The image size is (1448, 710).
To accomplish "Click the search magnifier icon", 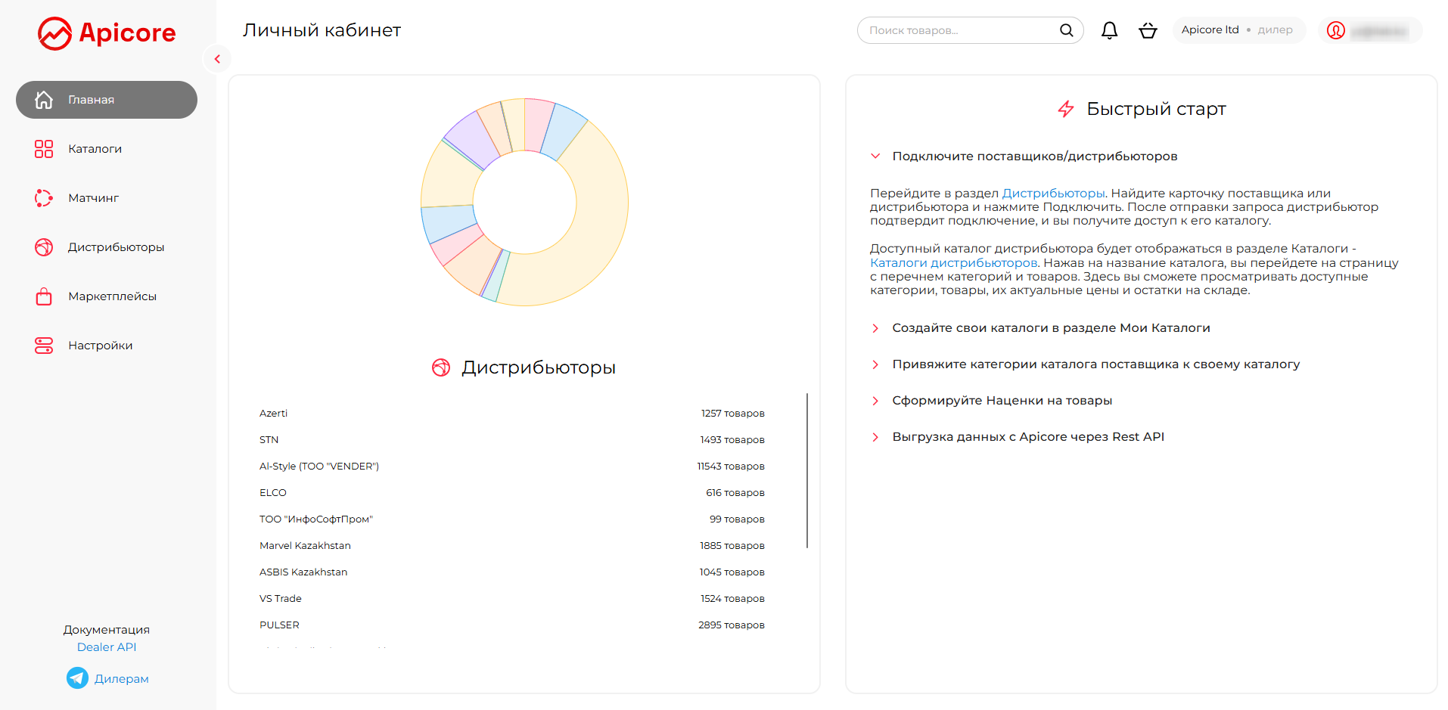I will coord(1067,30).
